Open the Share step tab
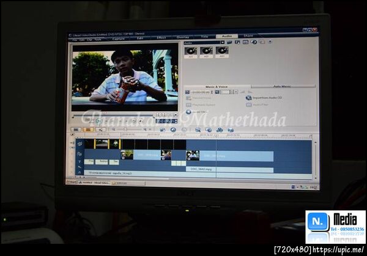This screenshot has height=256, width=367. (x=248, y=36)
